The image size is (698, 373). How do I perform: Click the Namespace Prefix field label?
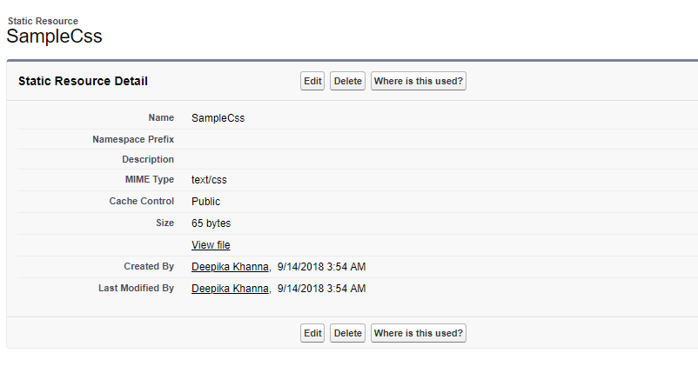(x=133, y=139)
